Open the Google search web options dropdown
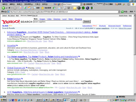The height and width of the screenshot is (102, 136). [94, 4]
